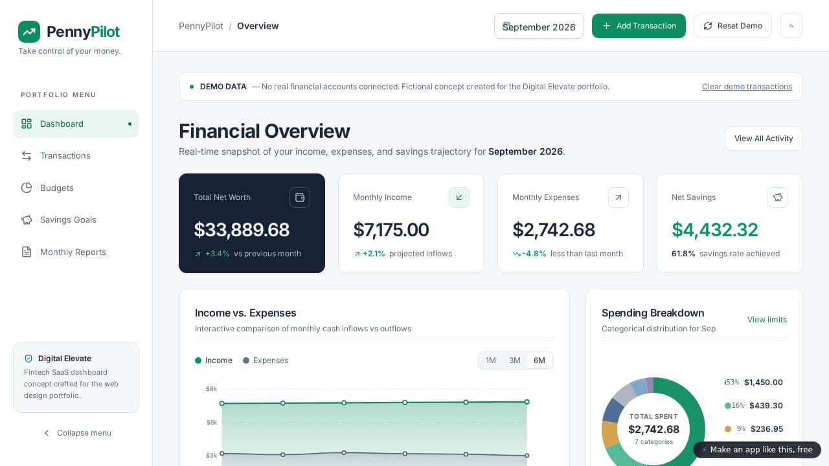Image resolution: width=829 pixels, height=466 pixels.
Task: Click the Make an app like this badge
Action: [x=757, y=450]
